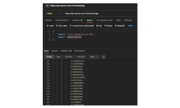Toggle the response line-wrap icon
The image size is (180, 108).
pyautogui.click(x=103, y=57)
